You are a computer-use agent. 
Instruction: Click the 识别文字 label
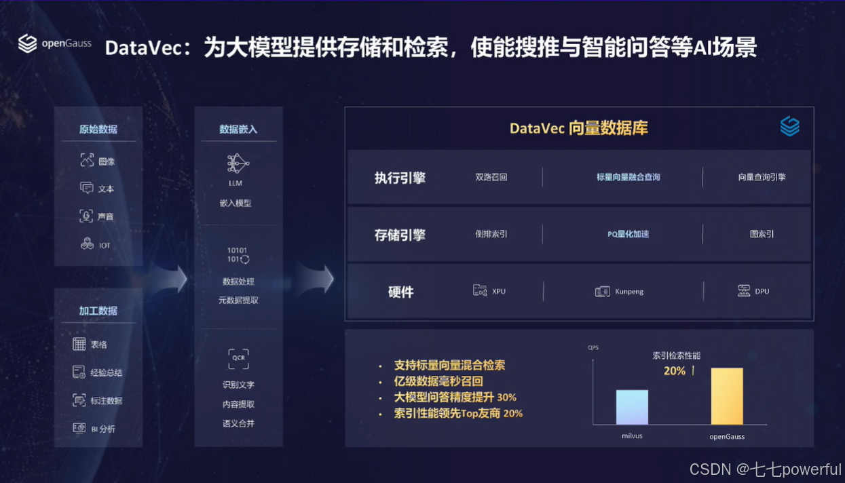(x=238, y=385)
